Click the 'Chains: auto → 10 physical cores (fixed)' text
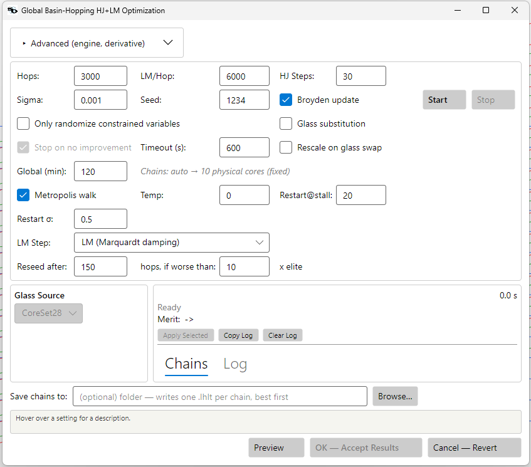This screenshot has width=531, height=467. [215, 171]
